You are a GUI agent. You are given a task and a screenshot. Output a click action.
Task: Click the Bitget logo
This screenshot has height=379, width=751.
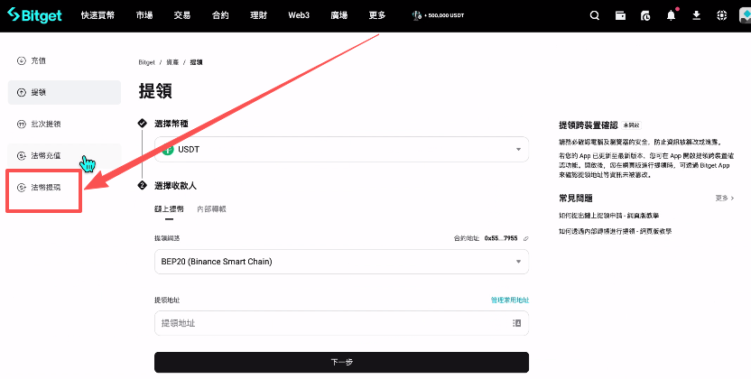35,15
